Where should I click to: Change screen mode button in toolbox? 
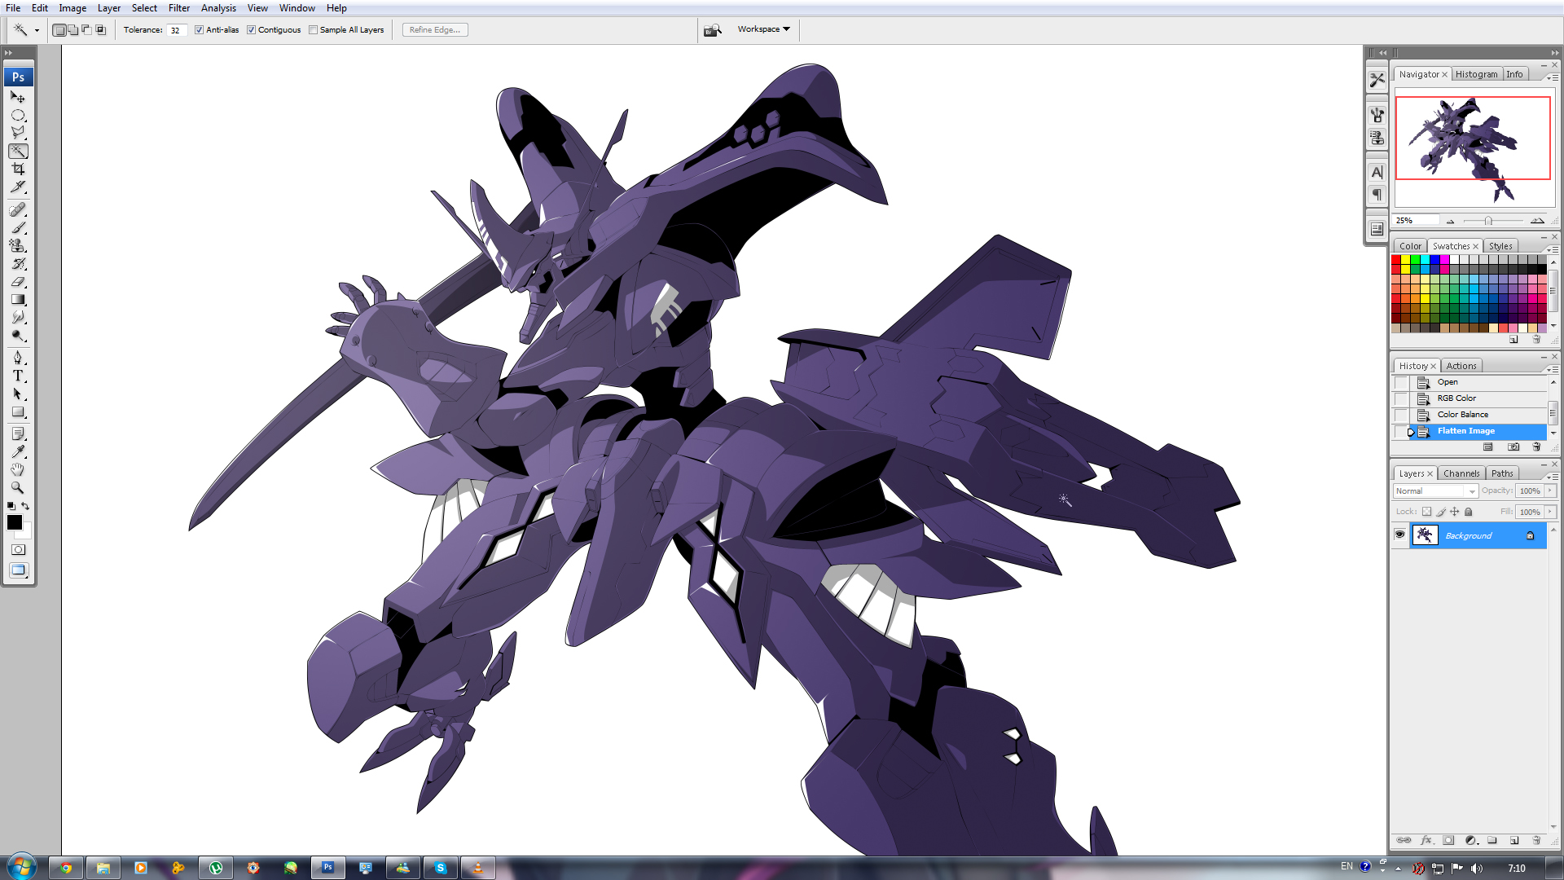click(17, 570)
